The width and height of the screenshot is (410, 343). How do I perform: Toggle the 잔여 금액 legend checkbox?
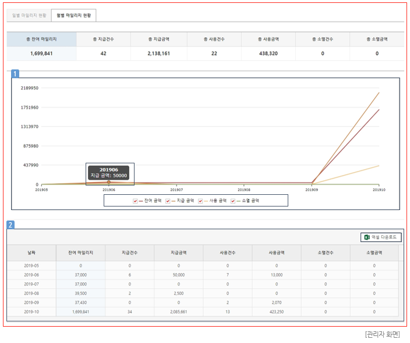135,201
